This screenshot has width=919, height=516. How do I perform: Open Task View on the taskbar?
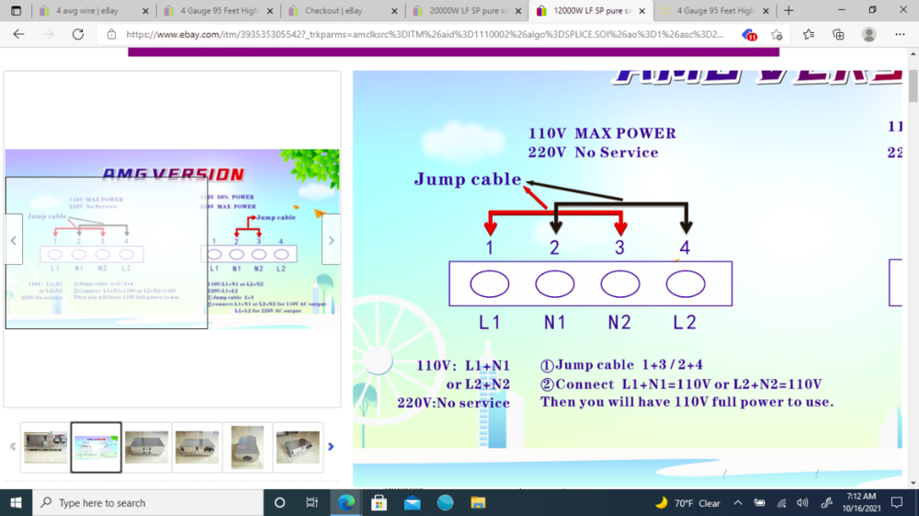pyautogui.click(x=312, y=502)
